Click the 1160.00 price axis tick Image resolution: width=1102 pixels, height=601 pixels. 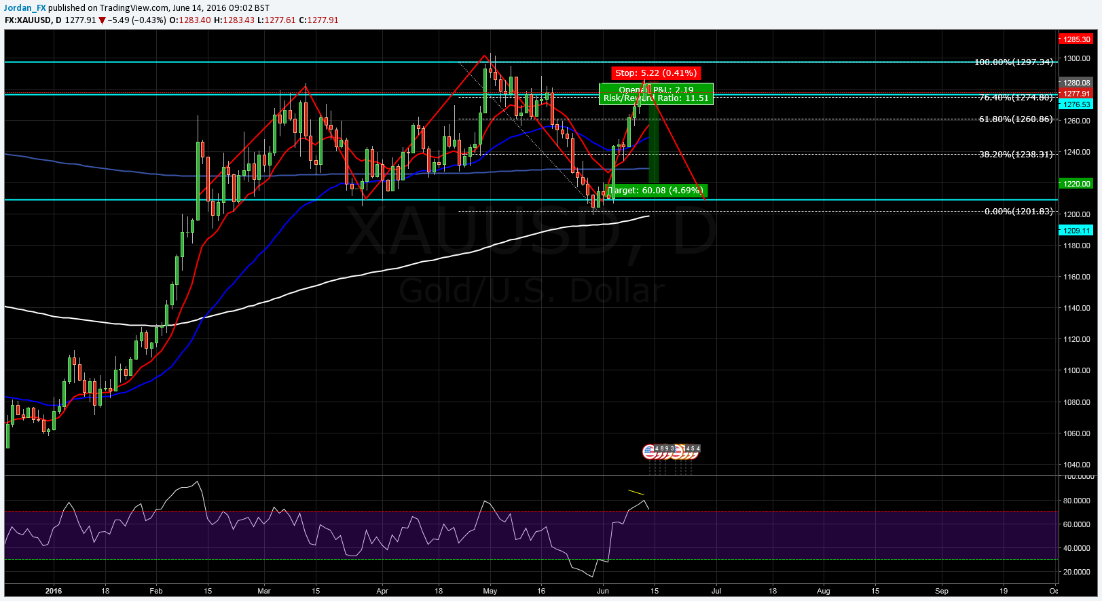[1077, 277]
